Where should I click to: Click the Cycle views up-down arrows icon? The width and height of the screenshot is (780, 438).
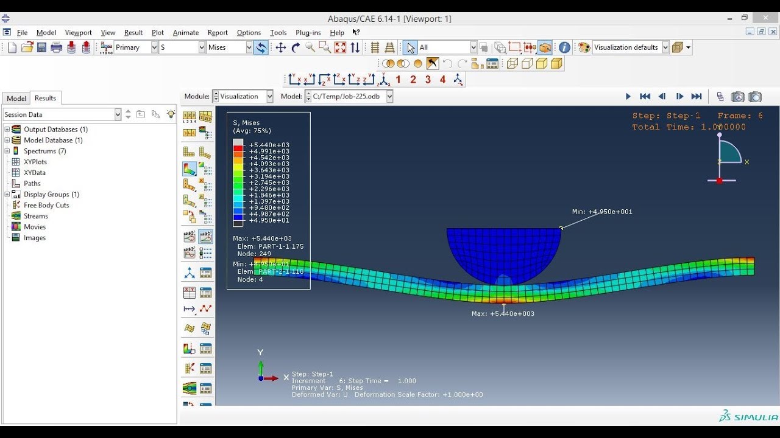[x=355, y=47]
